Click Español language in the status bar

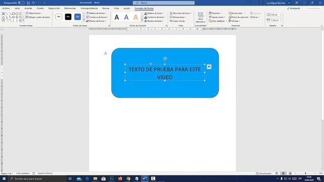click(45, 173)
